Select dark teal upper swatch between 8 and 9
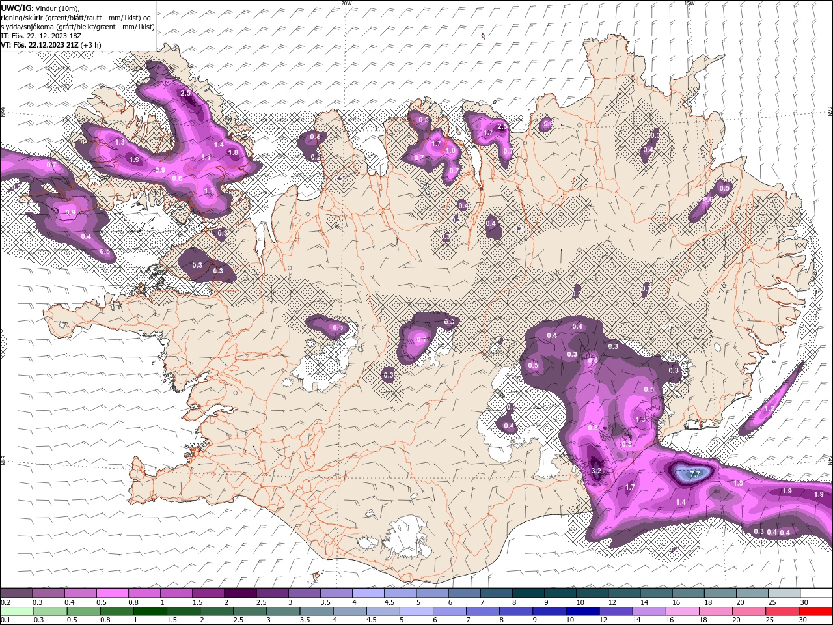The width and height of the screenshot is (833, 625). 528,593
